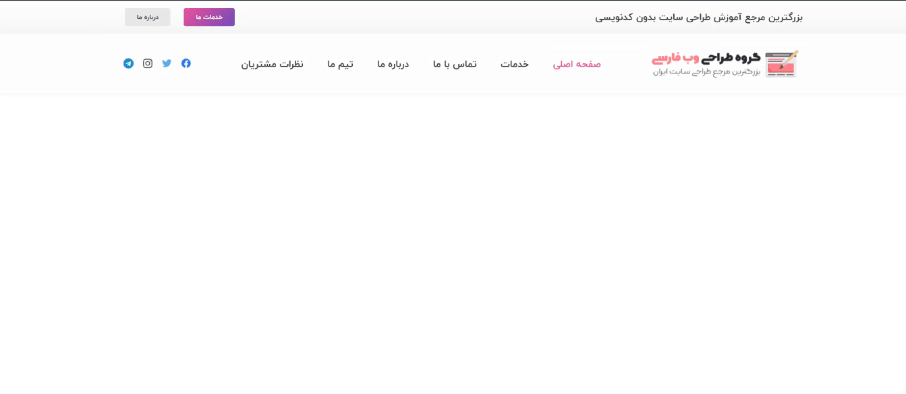Open the Twitter social icon
Image resolution: width=906 pixels, height=394 pixels.
[167, 63]
